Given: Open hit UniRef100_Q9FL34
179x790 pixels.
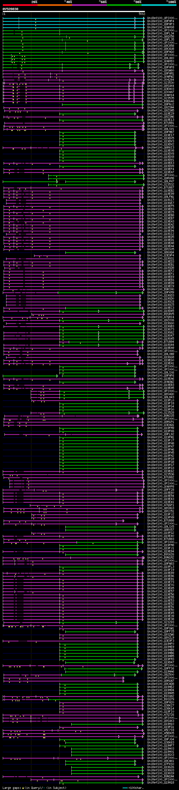Looking at the screenshot, I should (161, 33).
